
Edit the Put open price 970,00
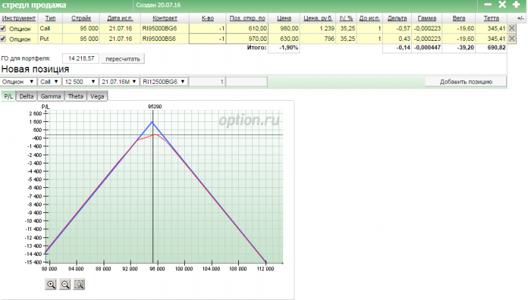pyautogui.click(x=247, y=39)
